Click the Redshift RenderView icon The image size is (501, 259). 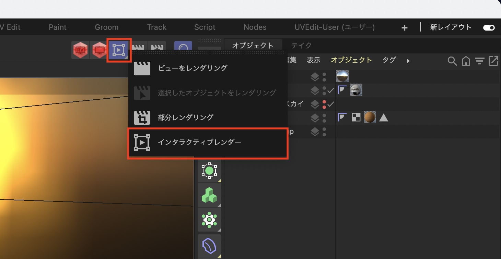point(80,50)
